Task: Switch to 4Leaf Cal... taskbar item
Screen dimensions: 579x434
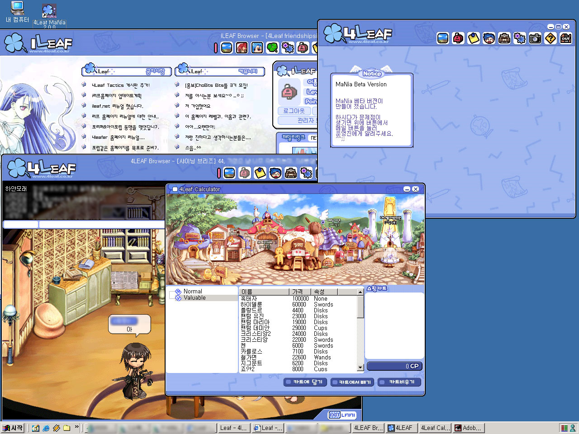Action: coord(435,428)
